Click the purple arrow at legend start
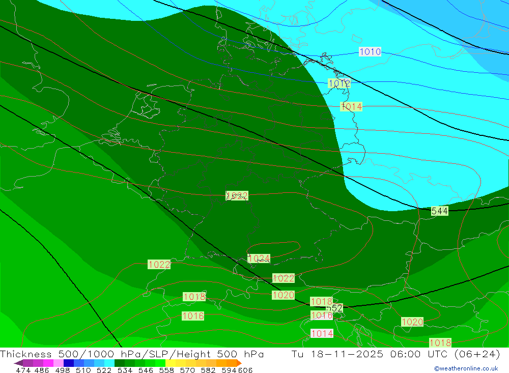This screenshot has width=509, height=373. tap(18, 363)
